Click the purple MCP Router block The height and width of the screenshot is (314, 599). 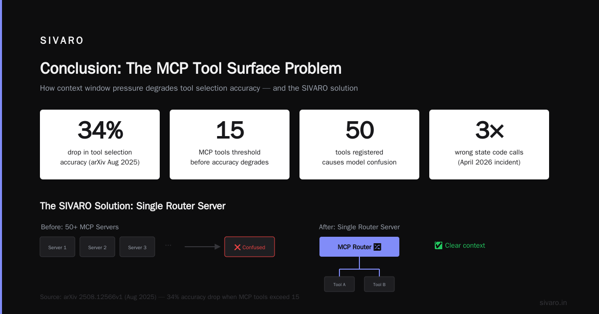point(359,247)
